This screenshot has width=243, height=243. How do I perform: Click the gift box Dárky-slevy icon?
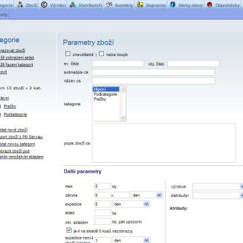(x=173, y=5)
